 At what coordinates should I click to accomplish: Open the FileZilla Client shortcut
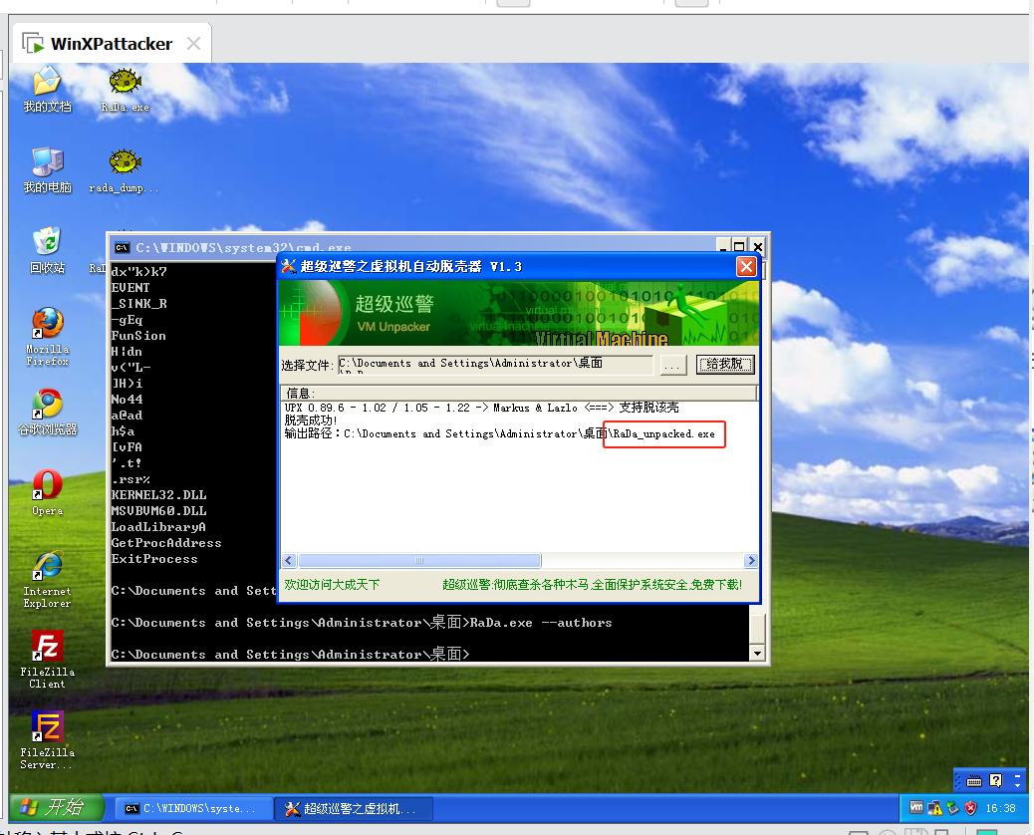[47, 660]
